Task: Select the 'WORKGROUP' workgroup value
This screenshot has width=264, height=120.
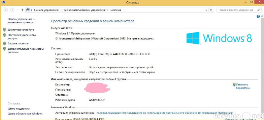Action: (x=97, y=100)
